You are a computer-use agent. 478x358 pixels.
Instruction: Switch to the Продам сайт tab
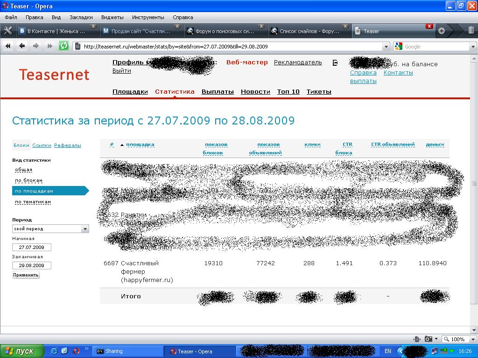[x=141, y=31]
